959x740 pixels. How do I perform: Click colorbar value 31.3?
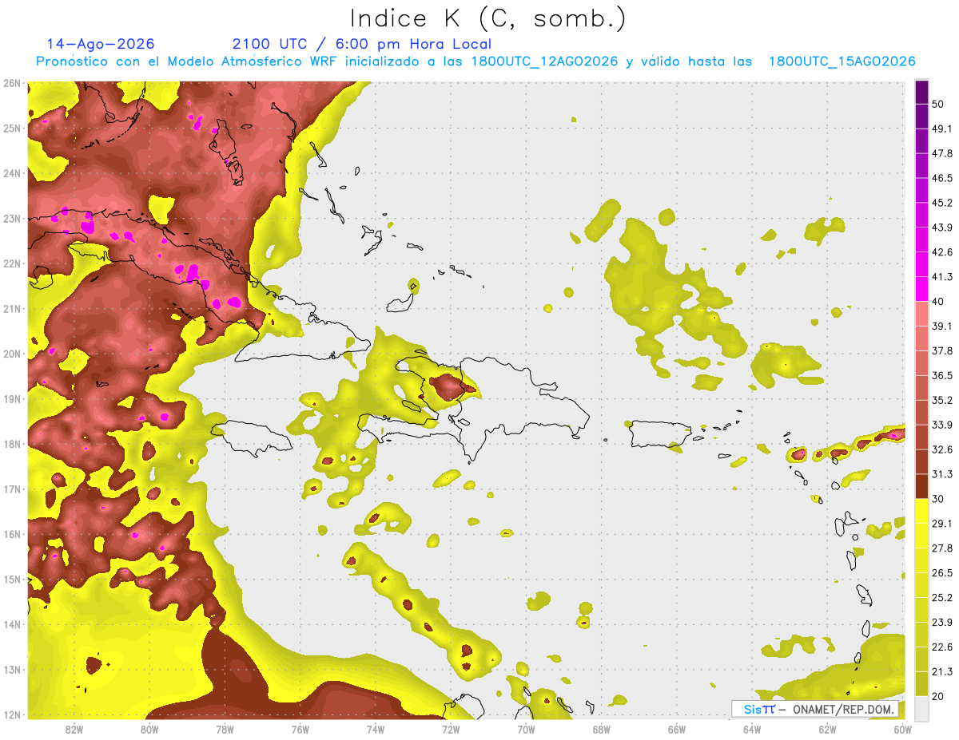941,474
